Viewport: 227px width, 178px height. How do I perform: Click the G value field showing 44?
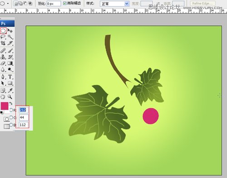pyautogui.click(x=24, y=117)
